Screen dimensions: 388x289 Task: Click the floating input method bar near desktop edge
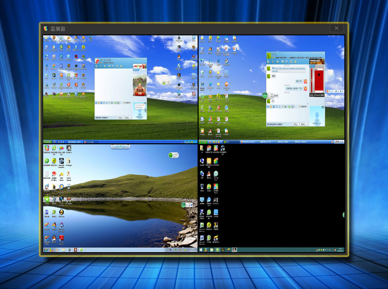point(335,91)
